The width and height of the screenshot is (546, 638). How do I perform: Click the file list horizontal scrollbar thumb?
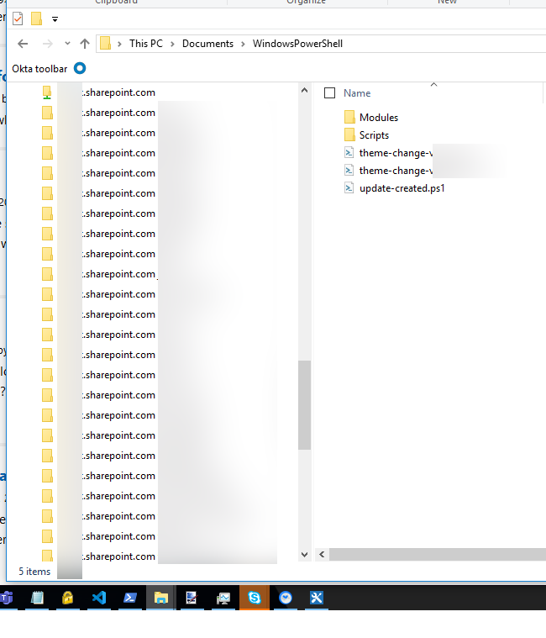(438, 554)
